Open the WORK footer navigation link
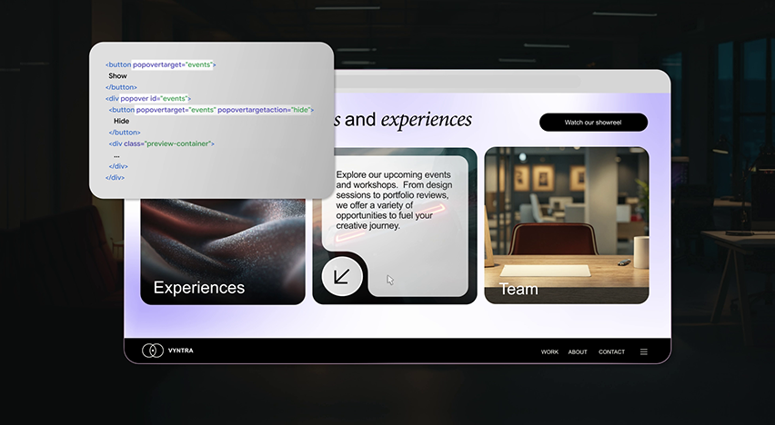775x425 pixels. pos(549,352)
